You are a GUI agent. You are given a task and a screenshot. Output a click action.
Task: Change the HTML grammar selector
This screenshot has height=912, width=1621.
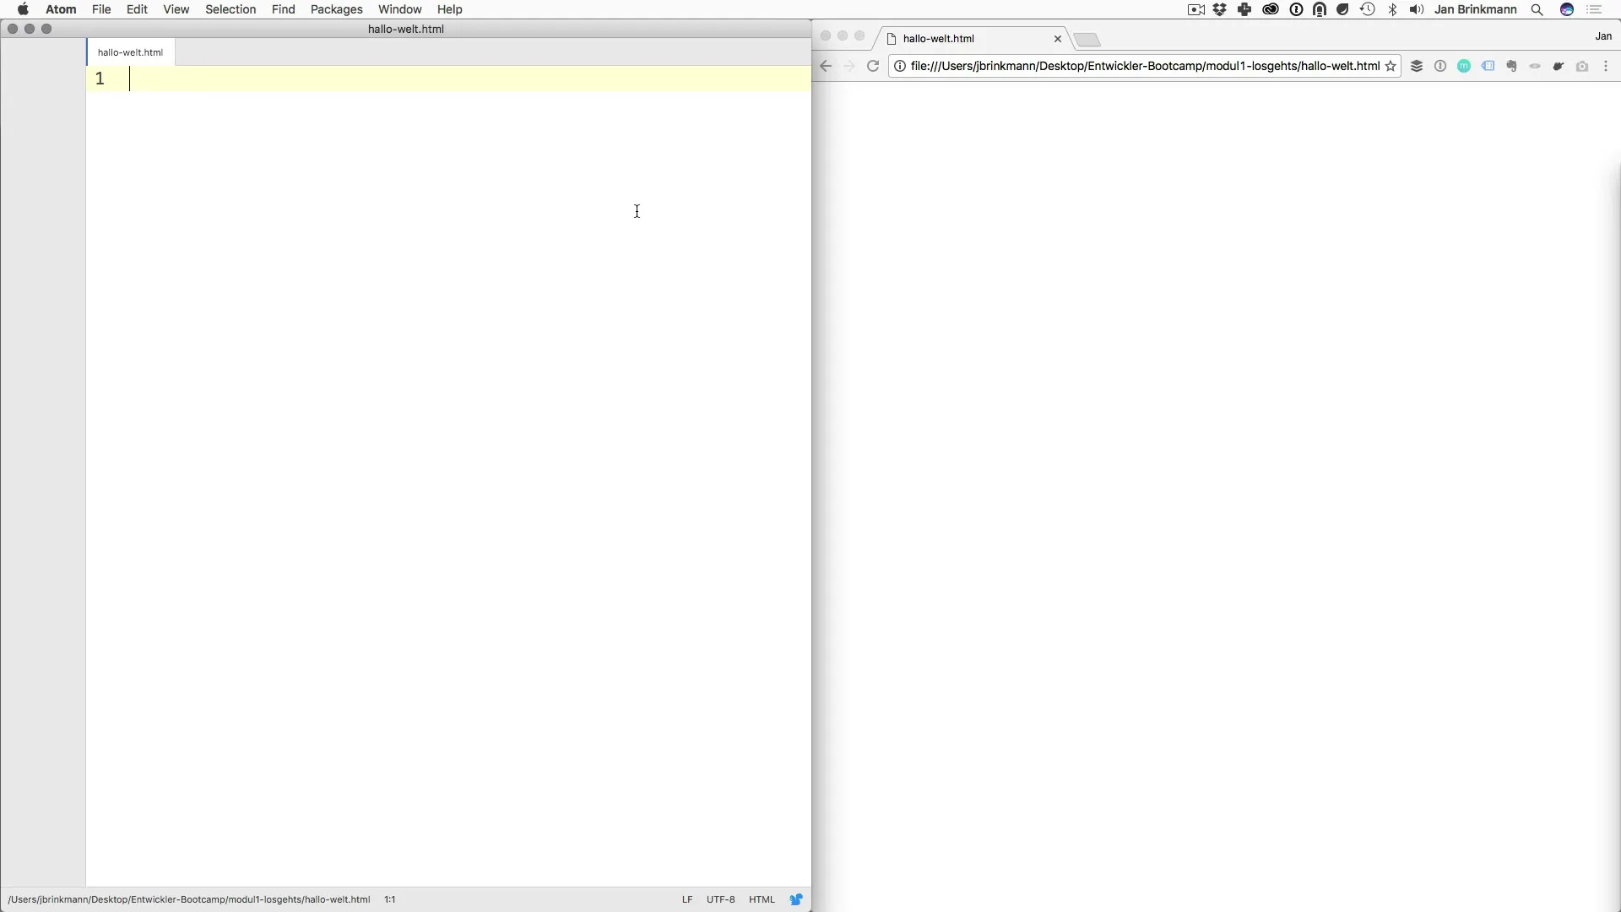point(762,899)
